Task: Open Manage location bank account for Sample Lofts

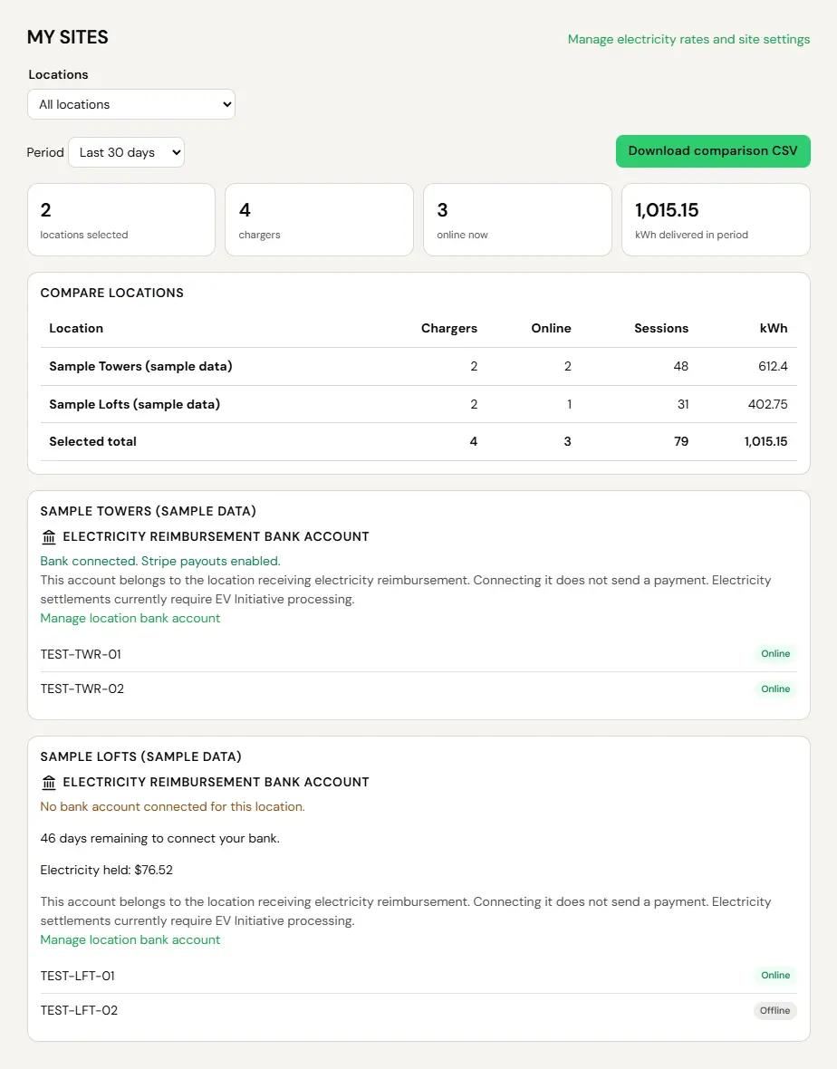Action: pos(130,939)
